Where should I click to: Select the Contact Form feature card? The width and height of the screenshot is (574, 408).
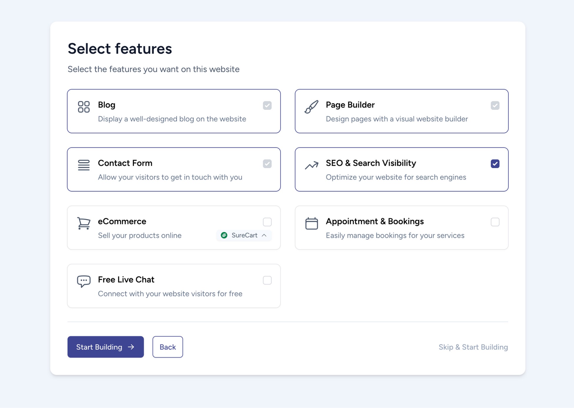coord(174,169)
